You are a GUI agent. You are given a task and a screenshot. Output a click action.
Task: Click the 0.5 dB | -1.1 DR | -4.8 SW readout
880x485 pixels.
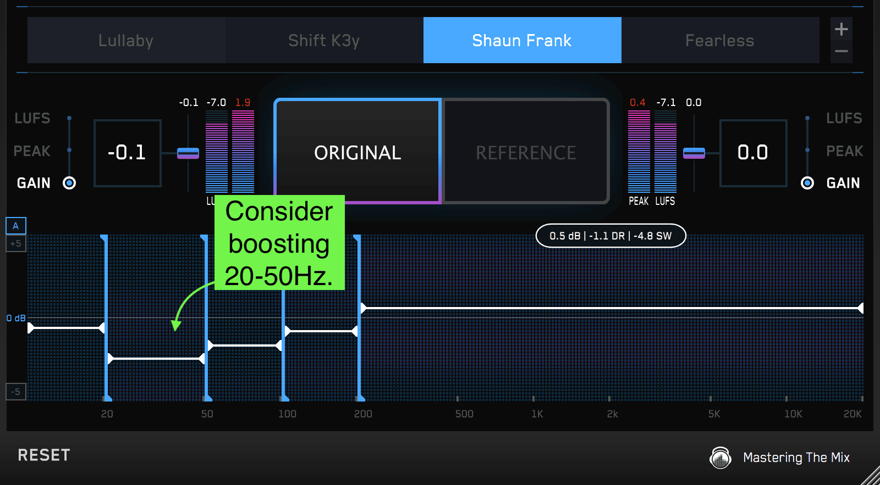point(610,236)
